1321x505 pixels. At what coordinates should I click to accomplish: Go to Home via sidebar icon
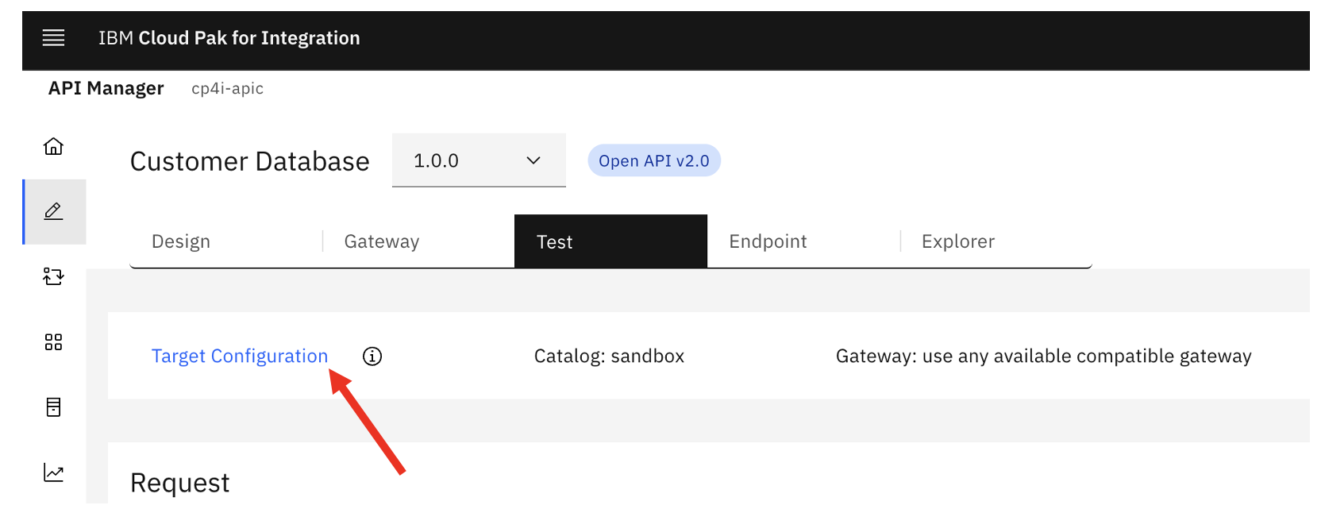(53, 146)
